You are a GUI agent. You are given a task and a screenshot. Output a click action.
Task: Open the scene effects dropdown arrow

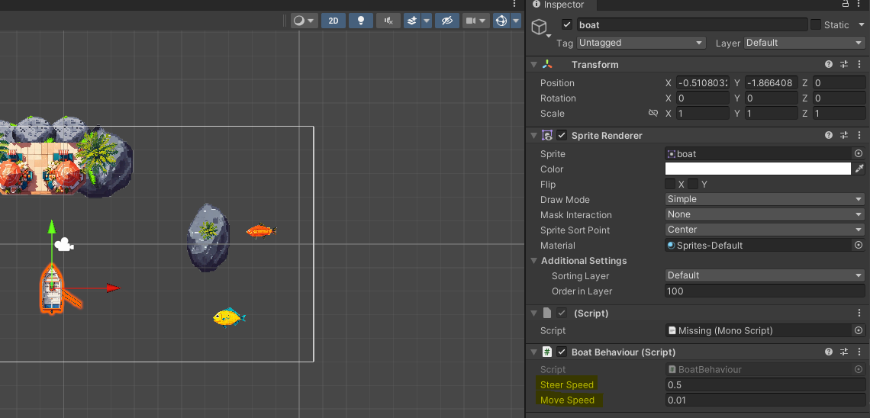coord(427,21)
